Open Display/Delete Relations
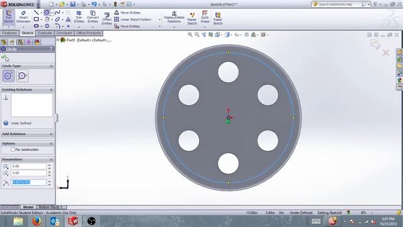The height and width of the screenshot is (227, 403). click(x=174, y=17)
